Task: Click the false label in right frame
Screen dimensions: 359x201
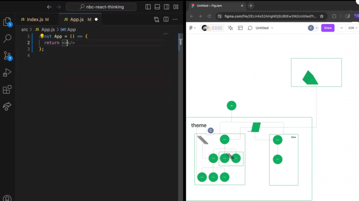Action: 293,137
